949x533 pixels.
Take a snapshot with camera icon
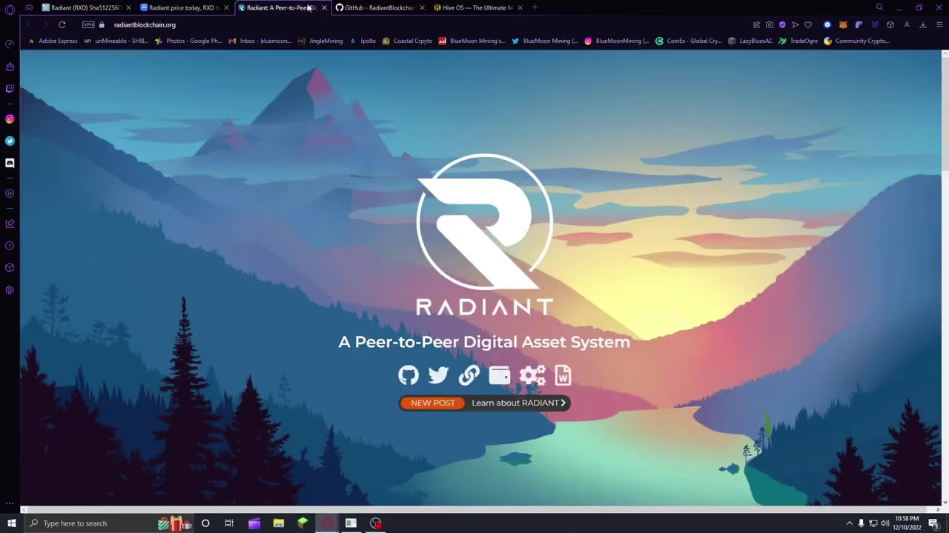click(770, 24)
